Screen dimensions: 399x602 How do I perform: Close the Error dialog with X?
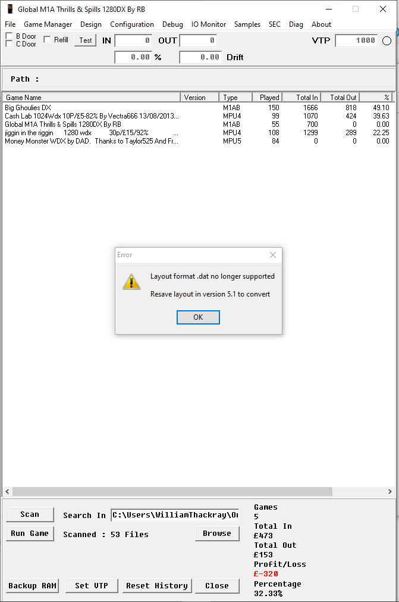click(x=272, y=255)
